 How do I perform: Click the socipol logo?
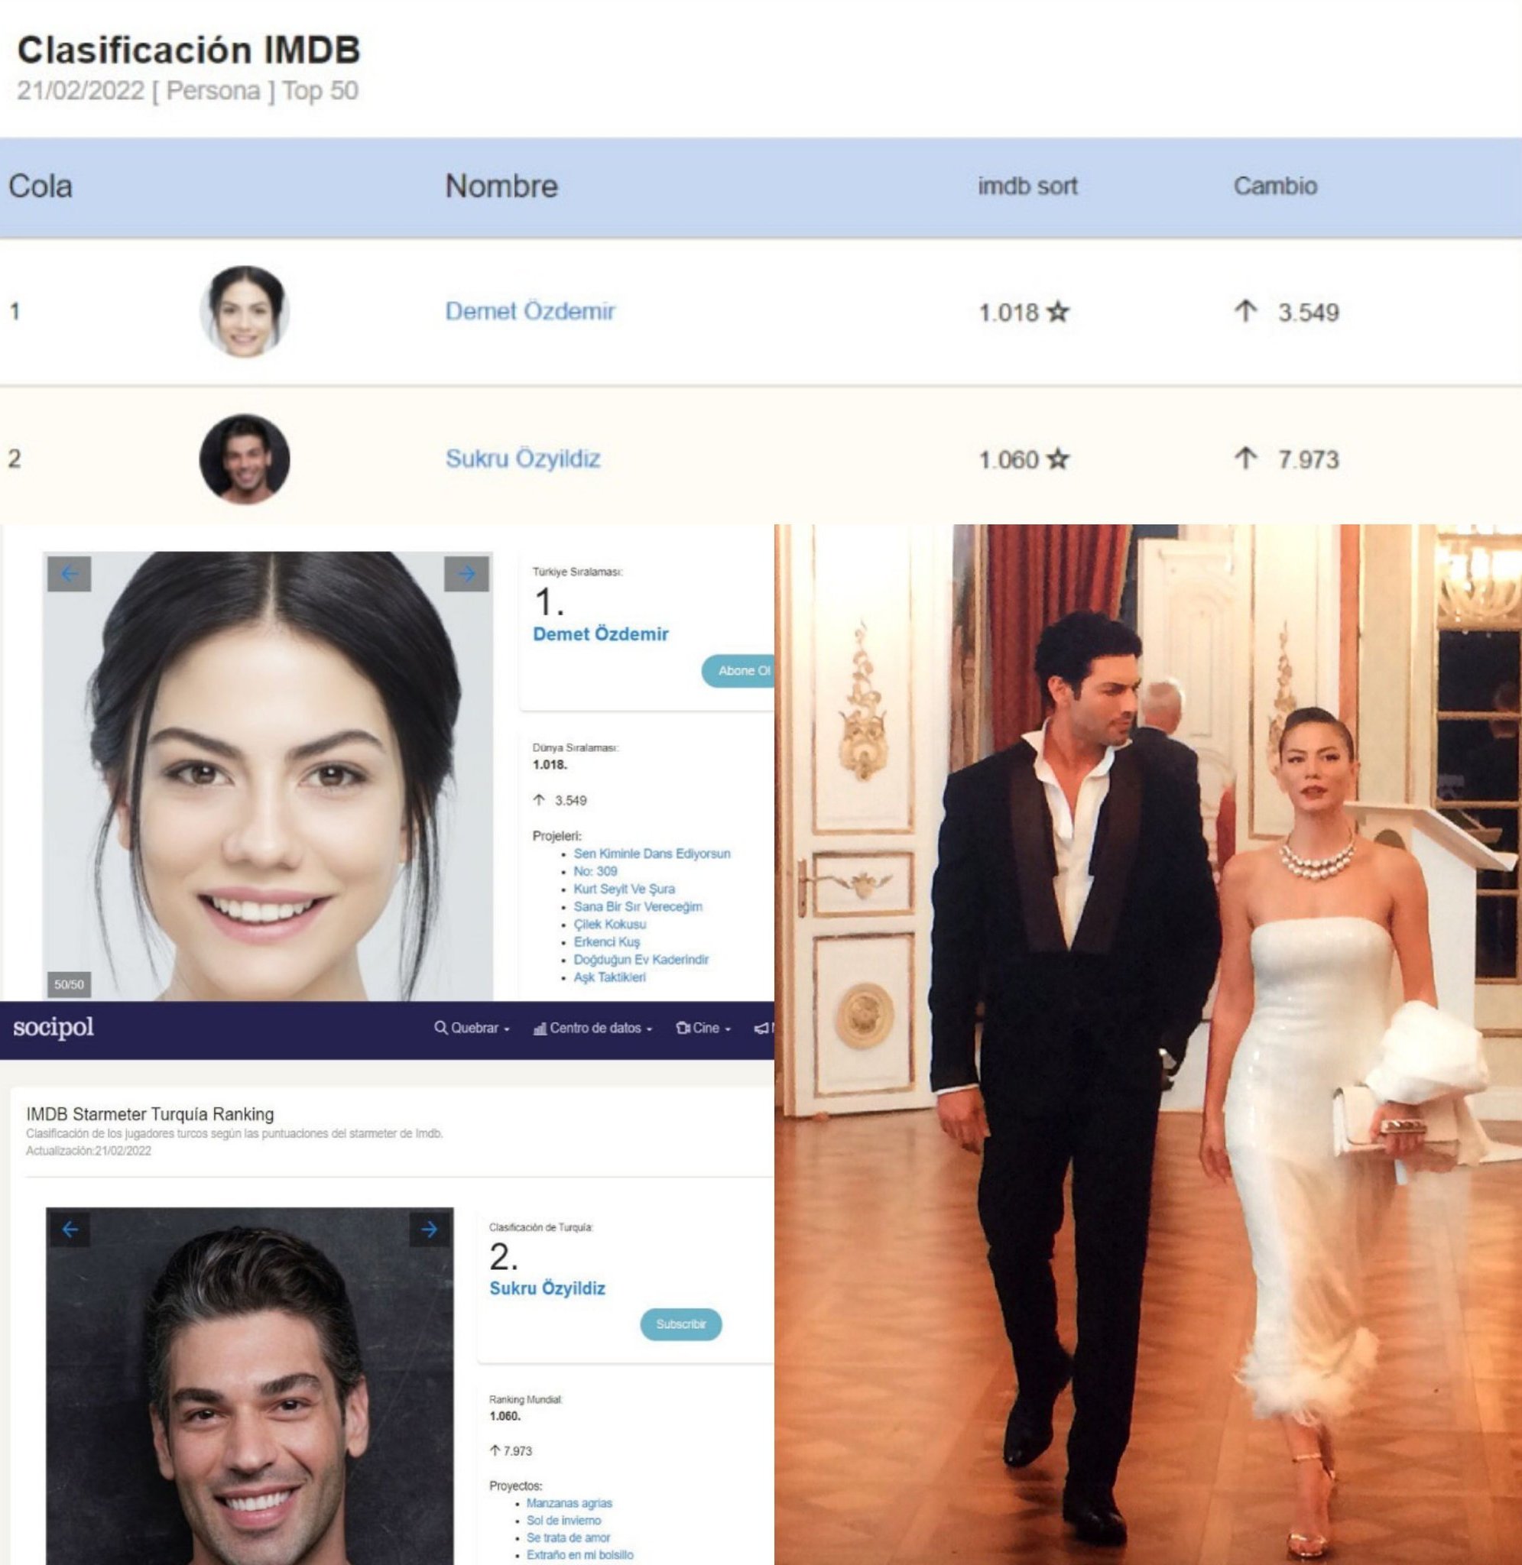[x=53, y=1027]
